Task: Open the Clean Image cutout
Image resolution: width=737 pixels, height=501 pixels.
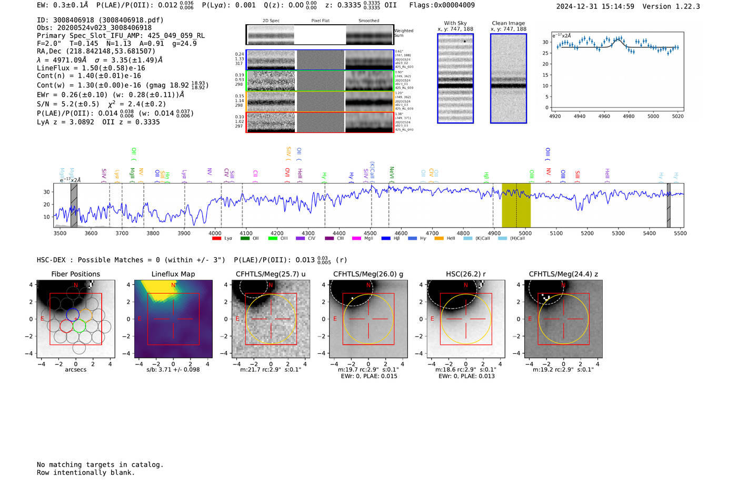Action: coord(509,78)
